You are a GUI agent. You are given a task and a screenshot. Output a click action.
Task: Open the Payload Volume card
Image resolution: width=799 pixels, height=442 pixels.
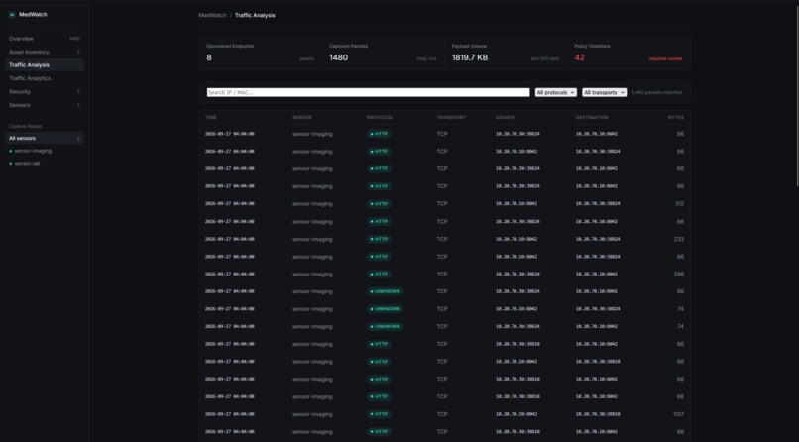[506, 53]
